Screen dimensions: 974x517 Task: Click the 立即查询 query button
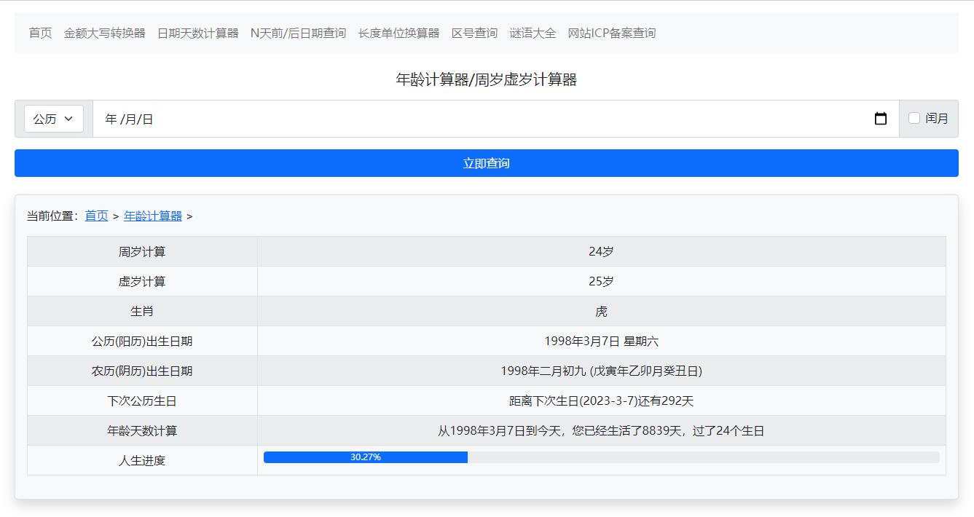(x=487, y=162)
